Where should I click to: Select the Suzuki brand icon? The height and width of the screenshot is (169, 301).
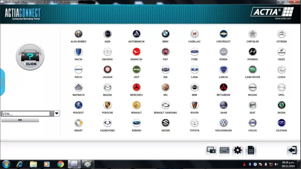click(165, 123)
